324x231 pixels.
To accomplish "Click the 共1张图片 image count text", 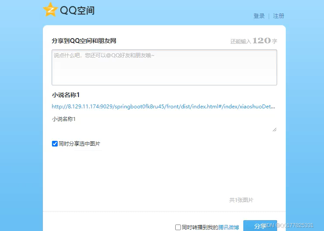I will (241, 200).
